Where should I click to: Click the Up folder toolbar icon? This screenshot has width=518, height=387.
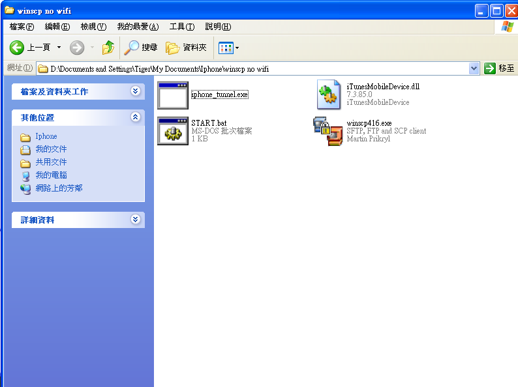click(x=108, y=48)
